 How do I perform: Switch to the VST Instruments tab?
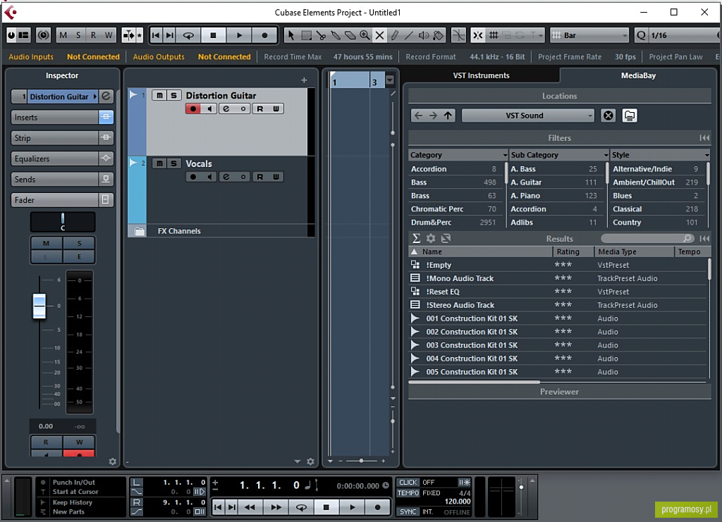point(481,75)
